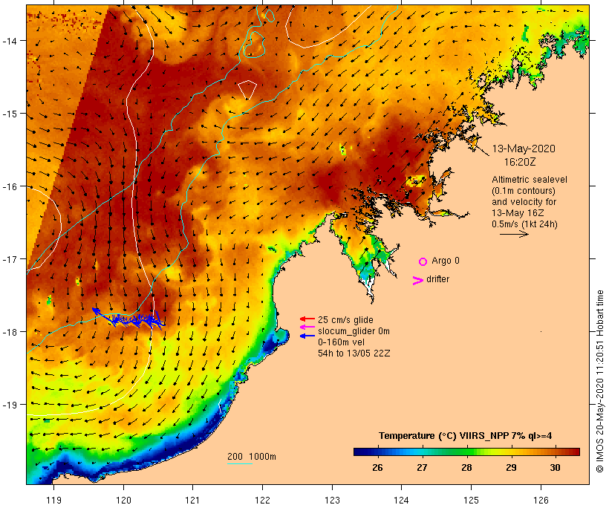The image size is (609, 505).
Task: Click the longitude axis label 123
Action: [x=332, y=501]
